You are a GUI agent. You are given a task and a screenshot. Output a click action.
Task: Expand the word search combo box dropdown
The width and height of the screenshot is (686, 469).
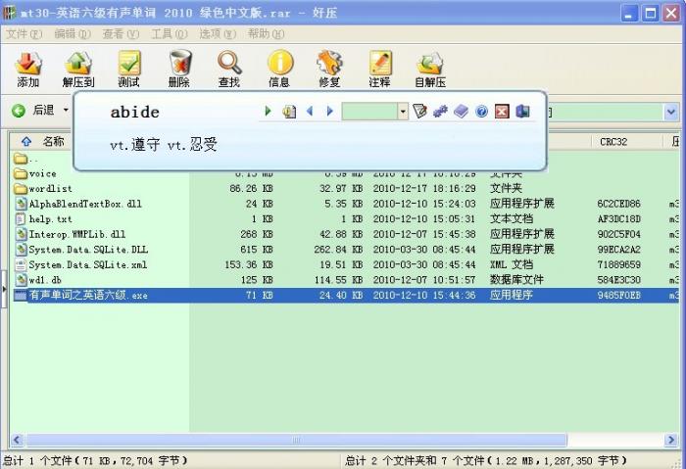[403, 112]
